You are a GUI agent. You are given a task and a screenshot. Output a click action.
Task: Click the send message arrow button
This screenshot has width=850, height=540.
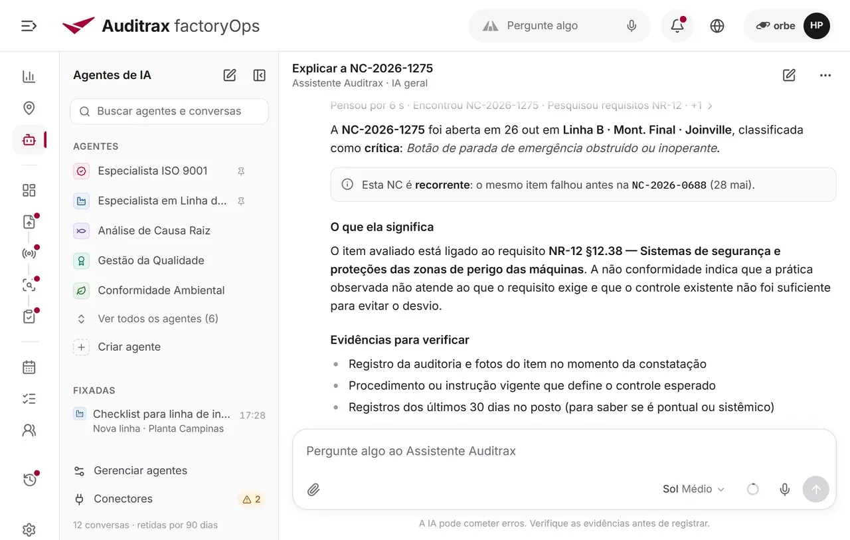(816, 490)
